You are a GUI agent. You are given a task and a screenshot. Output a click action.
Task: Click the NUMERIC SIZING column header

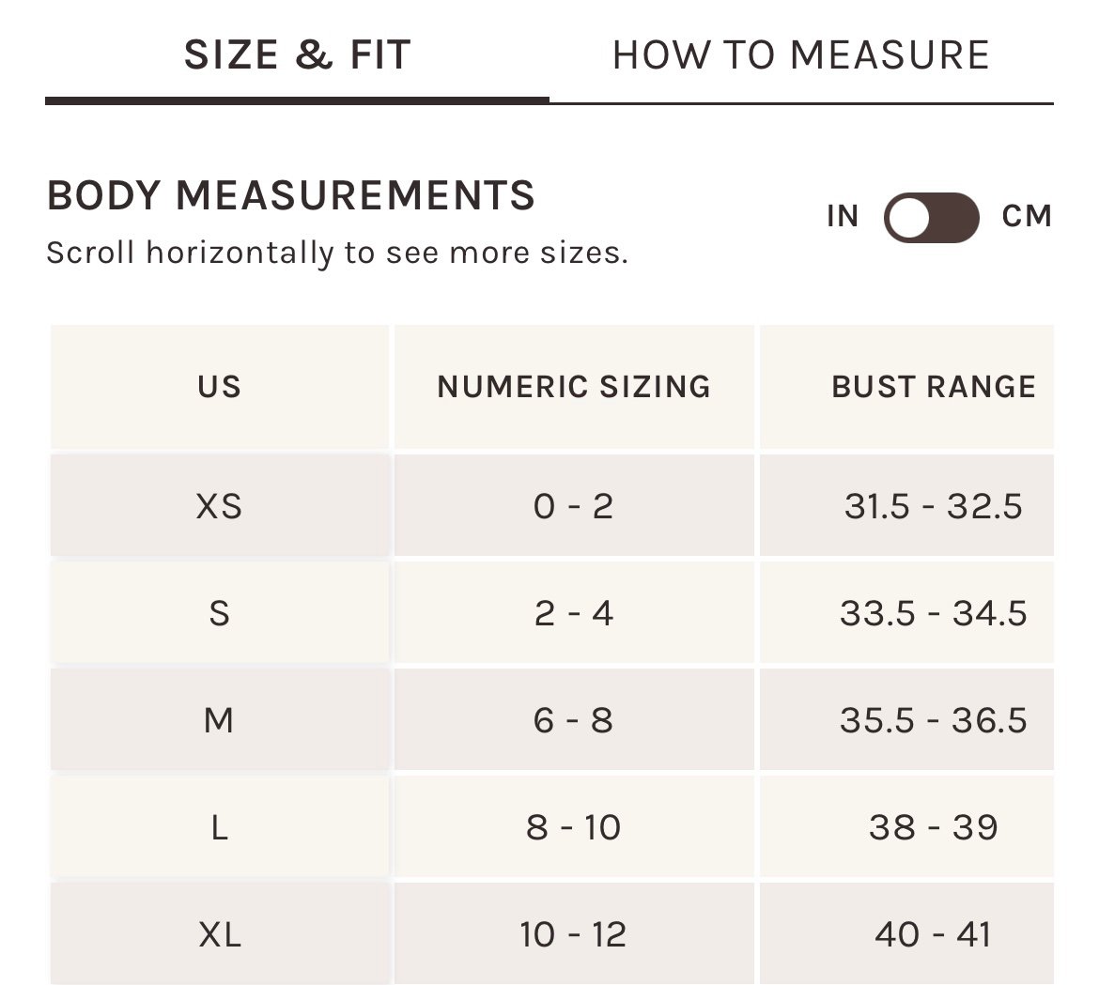click(574, 387)
